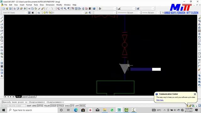Click the Save icon
Screen dimensions: 201x113
coord(10,8)
